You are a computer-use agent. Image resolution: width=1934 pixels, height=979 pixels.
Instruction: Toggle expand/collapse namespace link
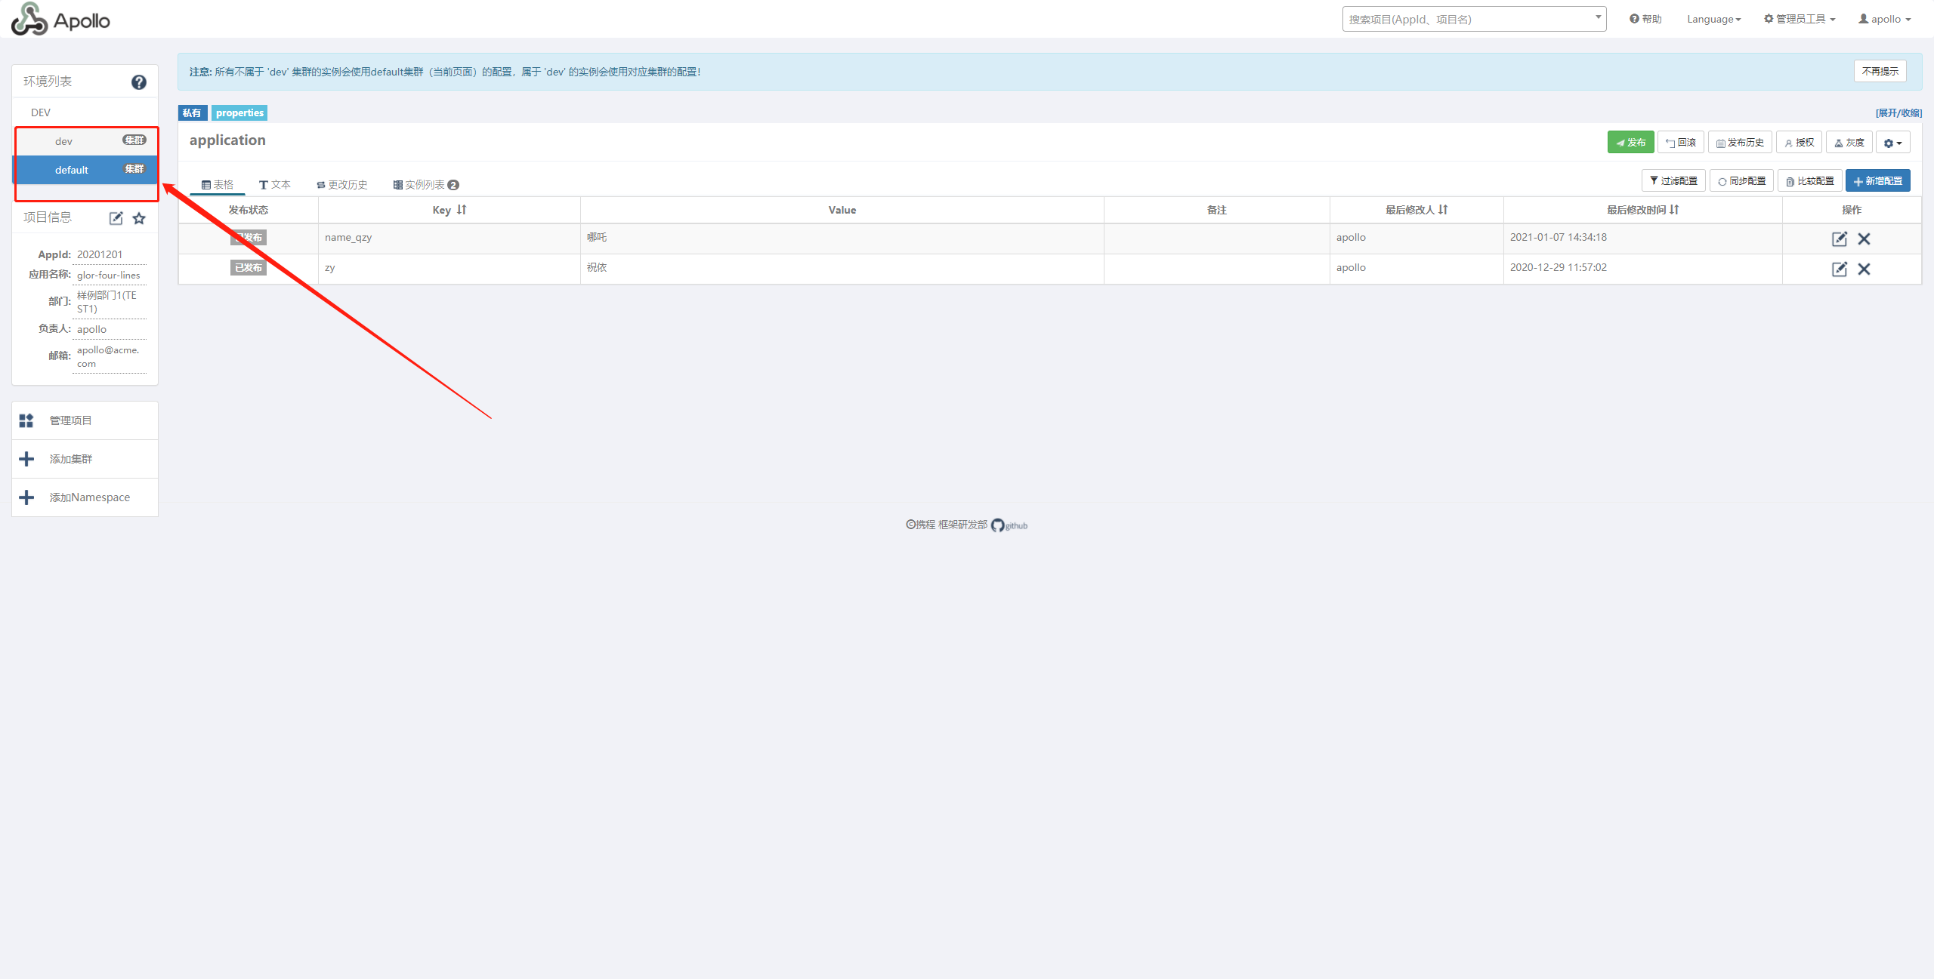[1898, 113]
